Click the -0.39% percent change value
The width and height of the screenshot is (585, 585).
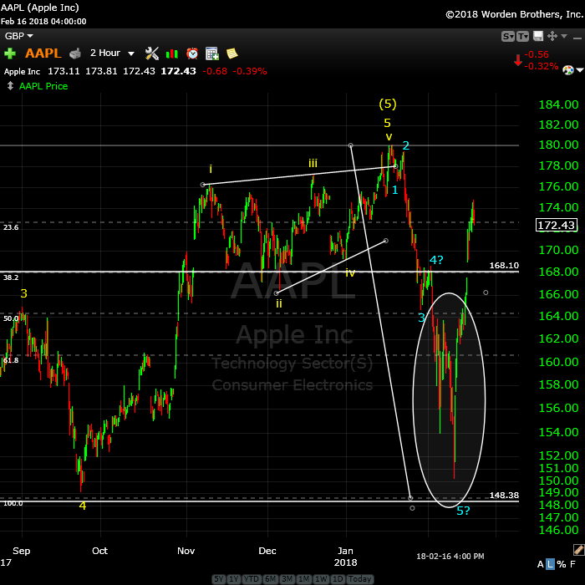coord(250,71)
